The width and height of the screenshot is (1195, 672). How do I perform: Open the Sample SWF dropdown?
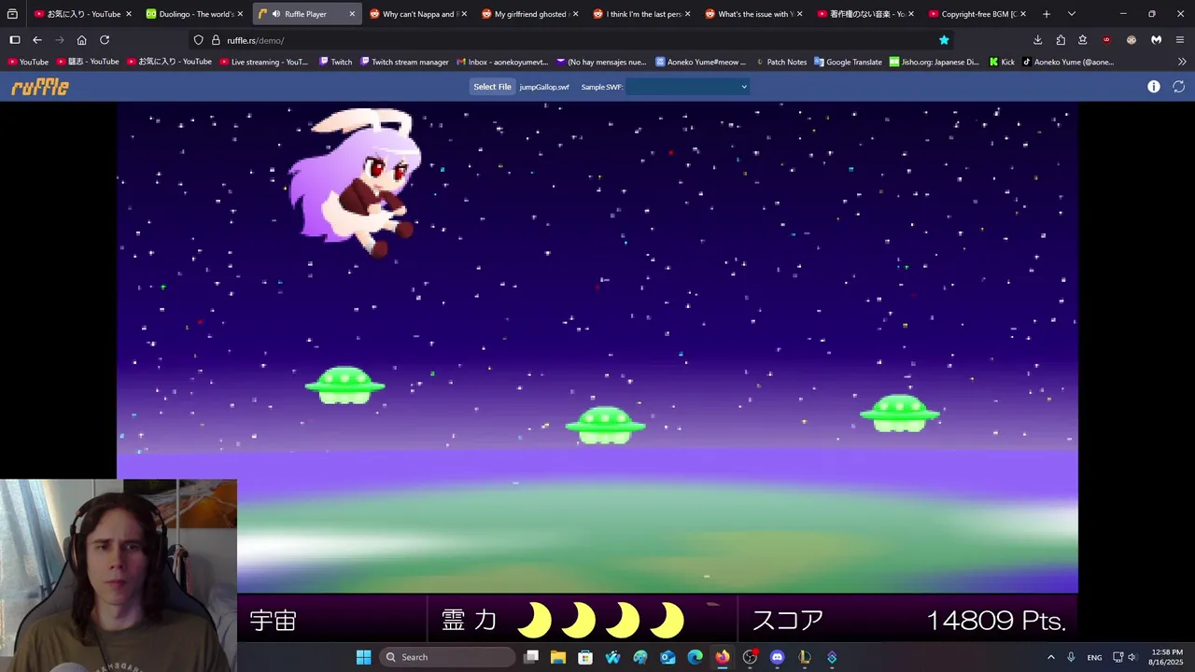[x=688, y=87]
